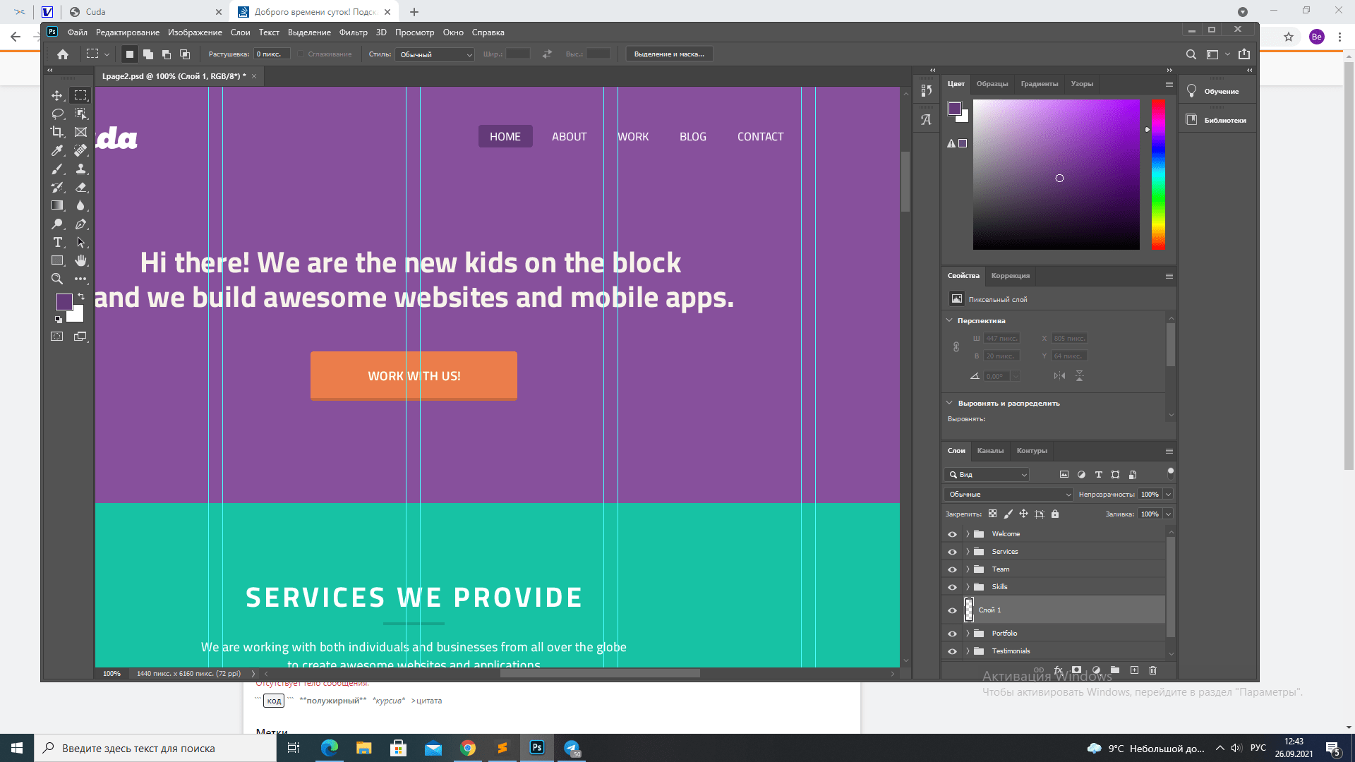Select the Hand tool

coord(81,260)
